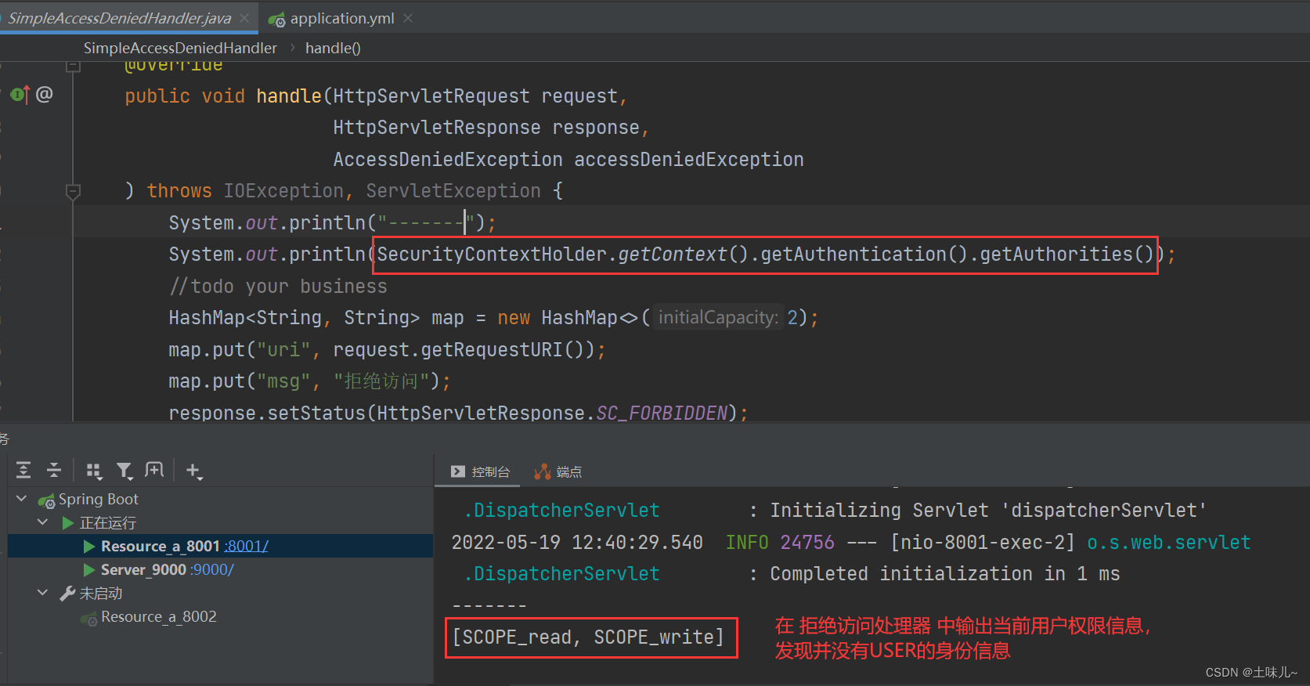Click the SC_FORBIDDEN constant
This screenshot has width=1310, height=686.
click(x=662, y=413)
